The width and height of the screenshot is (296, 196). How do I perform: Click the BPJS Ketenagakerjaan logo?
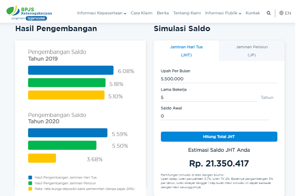click(x=29, y=13)
